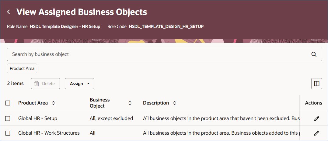The image size is (328, 141).
Task: Click the search magnifier icon
Action: pos(314,54)
